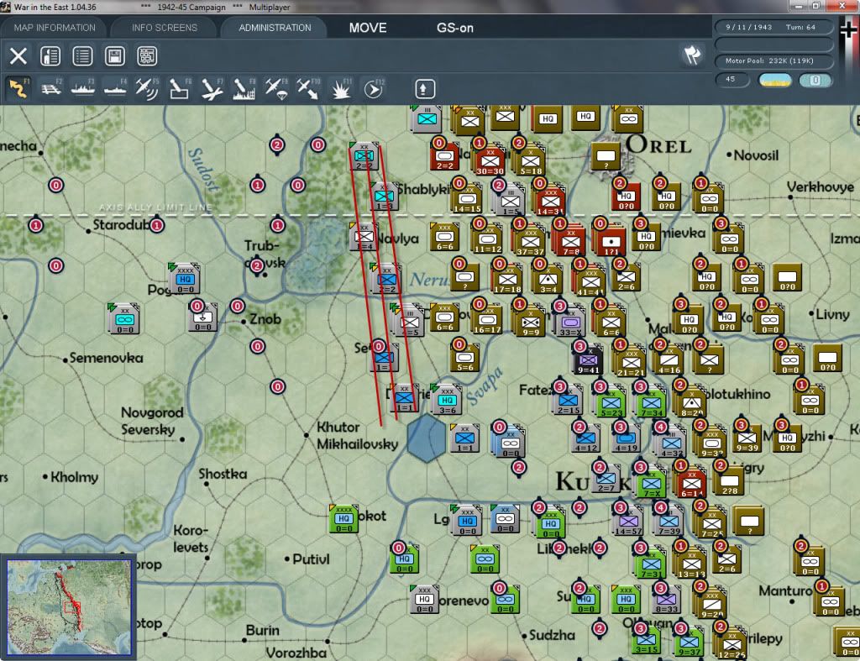860x661 pixels.
Task: Click the date and Turn 64 field
Action: tap(773, 27)
